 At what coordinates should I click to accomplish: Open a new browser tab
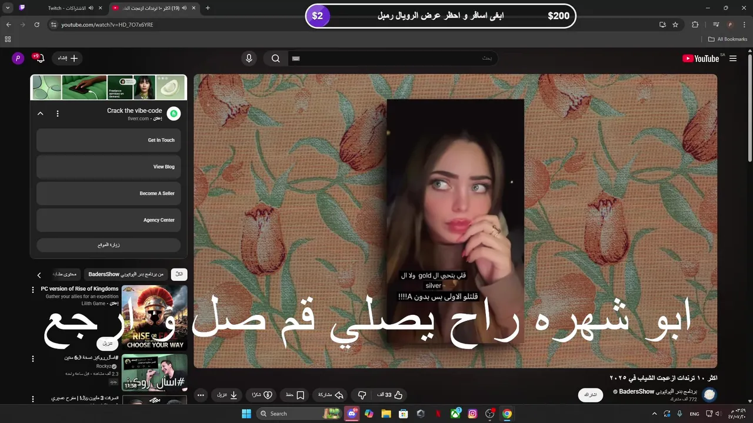(x=208, y=8)
